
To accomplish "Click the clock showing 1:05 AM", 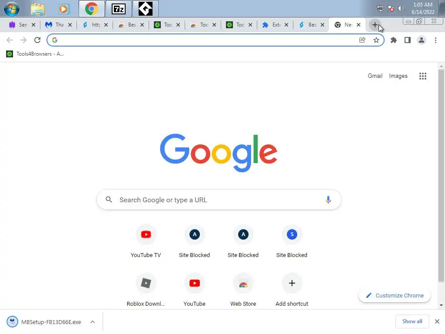I will click(x=422, y=5).
